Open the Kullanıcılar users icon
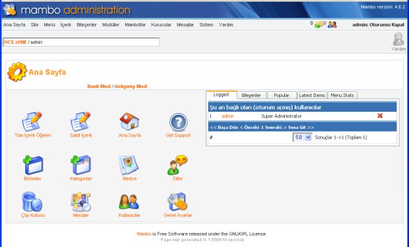 tap(129, 202)
